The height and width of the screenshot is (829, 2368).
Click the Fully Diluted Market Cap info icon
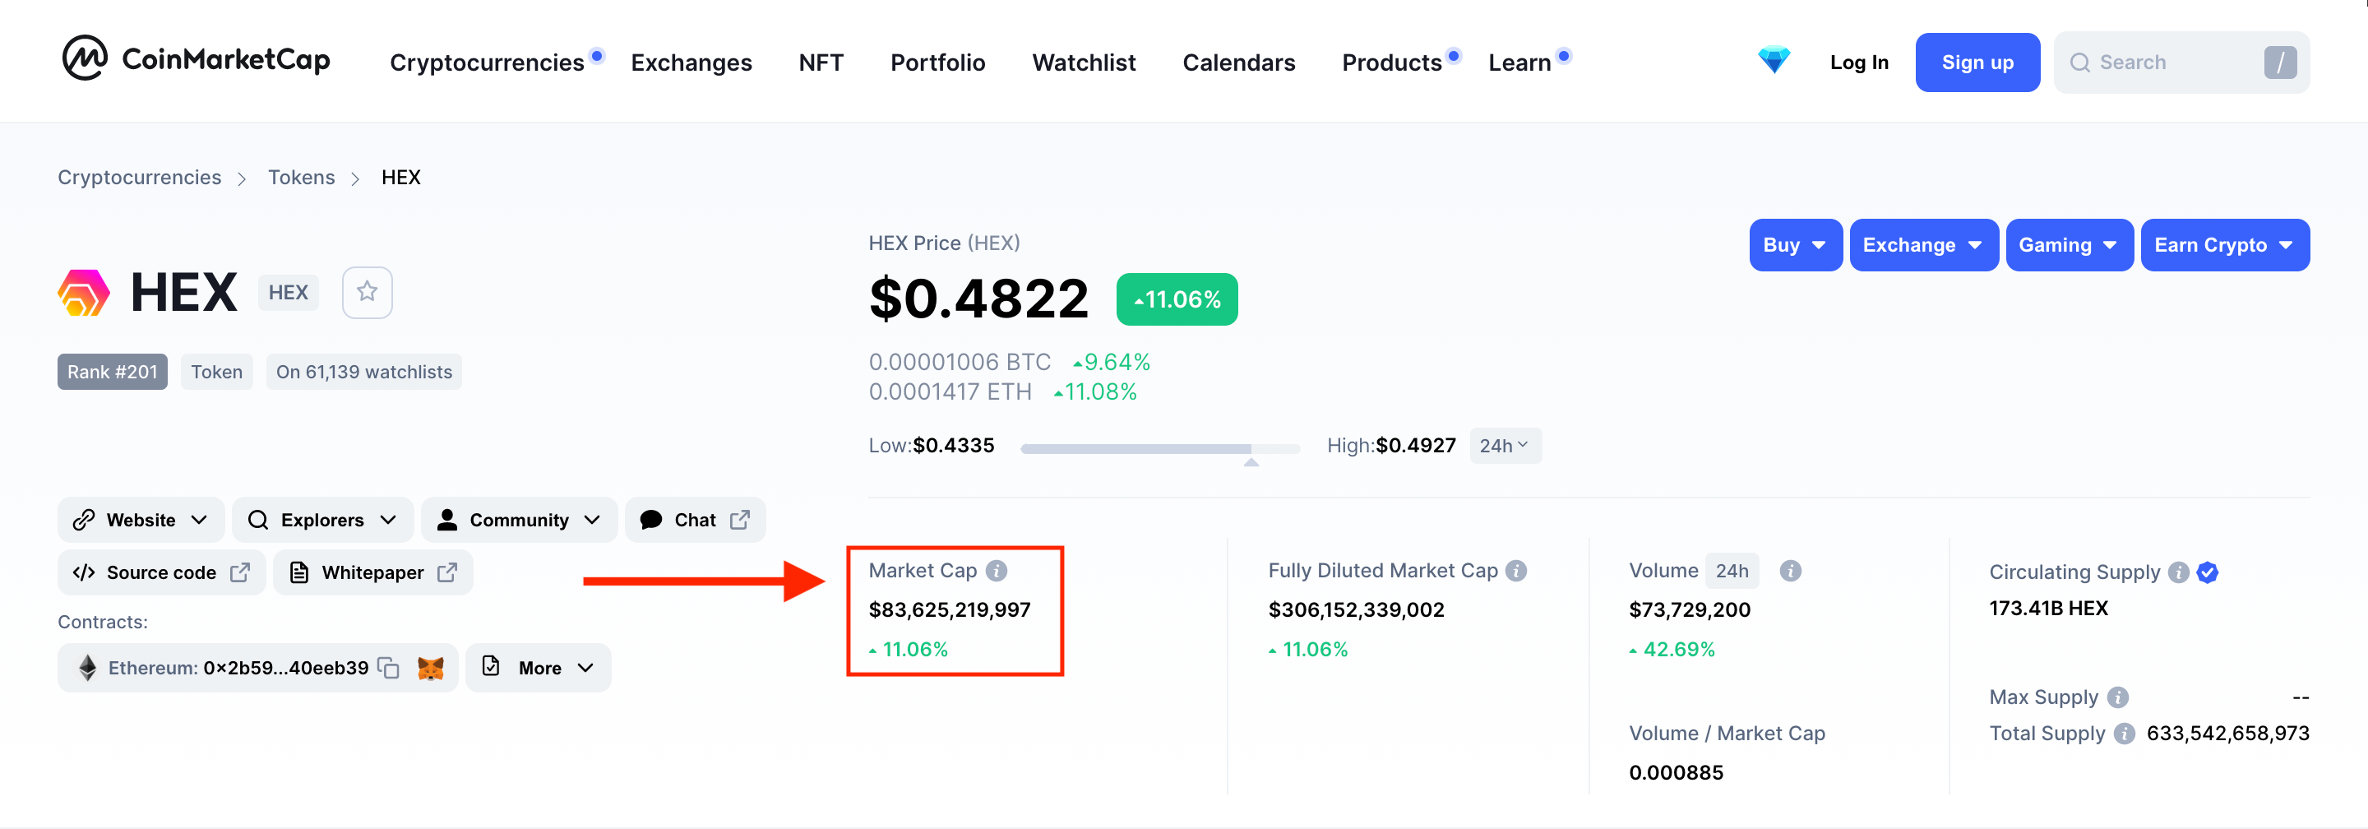(1517, 571)
